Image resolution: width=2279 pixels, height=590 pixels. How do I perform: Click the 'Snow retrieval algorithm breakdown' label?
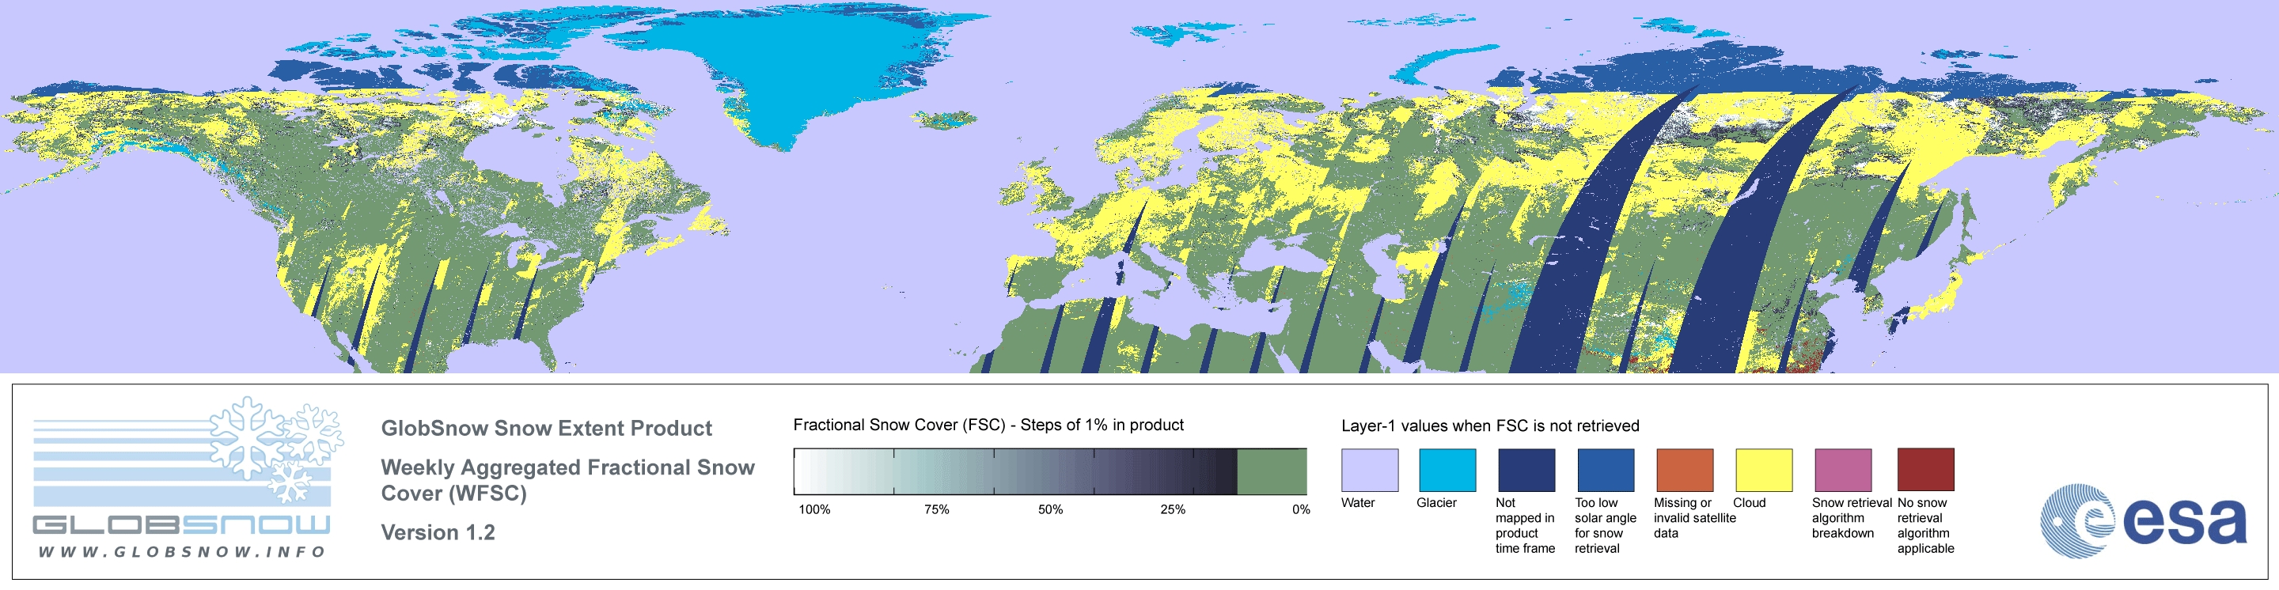pyautogui.click(x=1852, y=517)
